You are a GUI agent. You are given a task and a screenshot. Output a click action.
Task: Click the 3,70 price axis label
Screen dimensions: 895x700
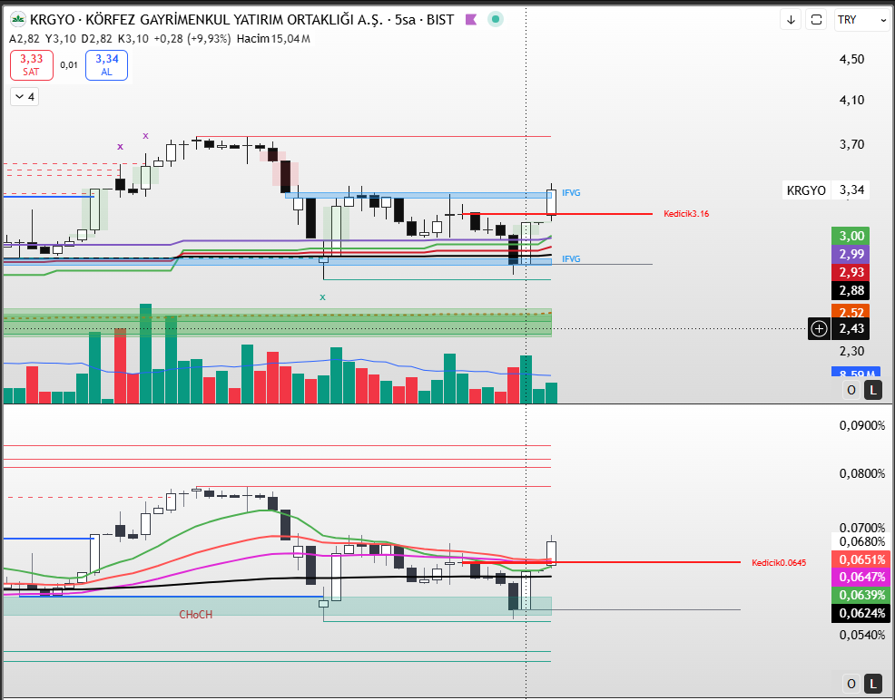click(x=851, y=145)
